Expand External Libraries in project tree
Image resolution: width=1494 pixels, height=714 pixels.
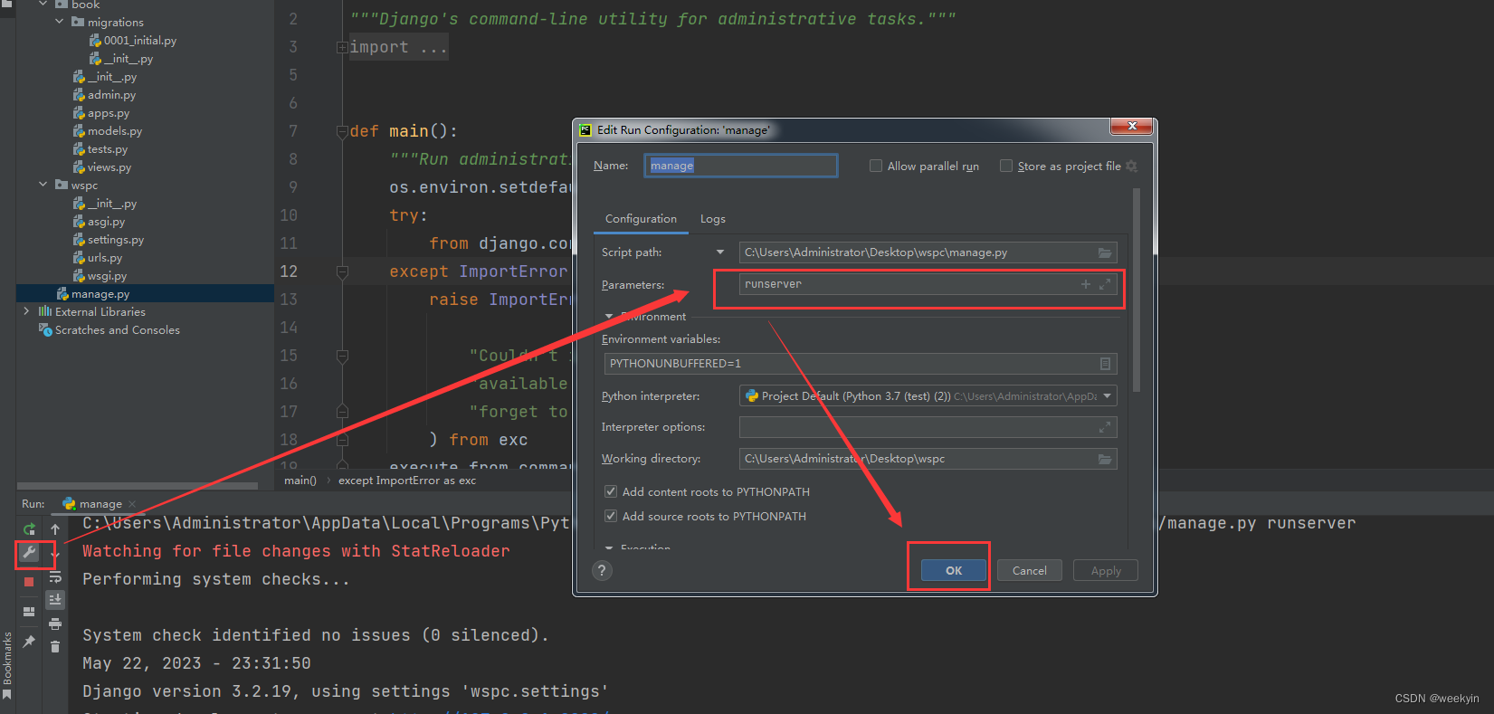coord(25,311)
